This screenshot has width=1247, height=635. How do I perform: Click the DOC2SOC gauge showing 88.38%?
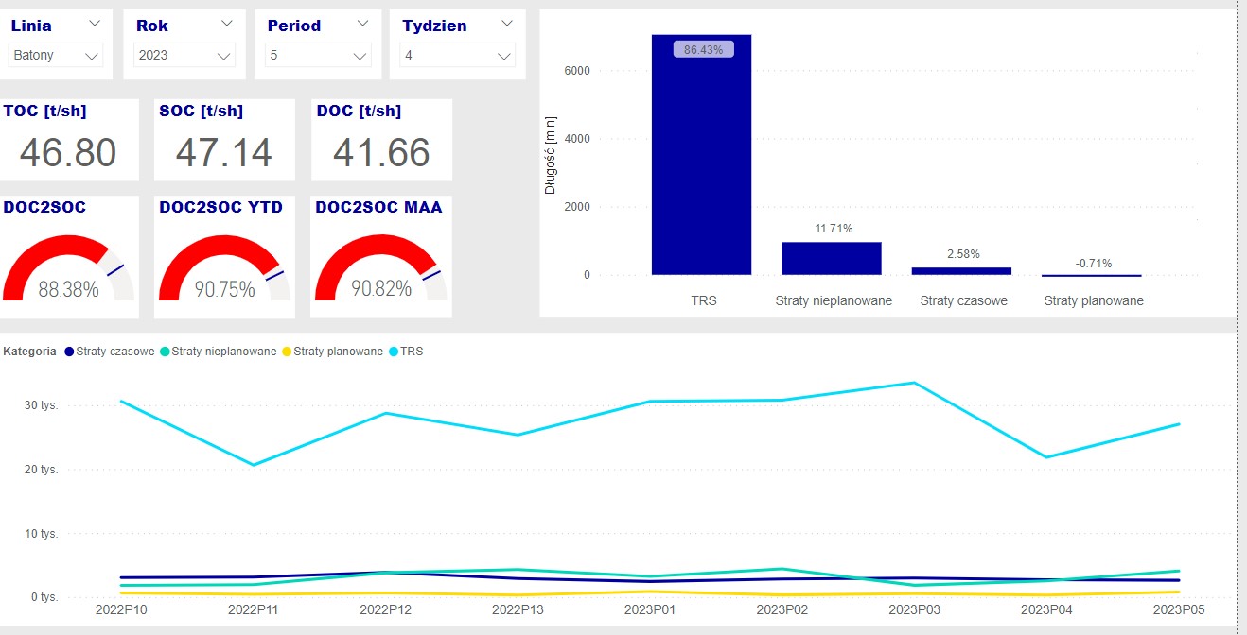pos(68,269)
